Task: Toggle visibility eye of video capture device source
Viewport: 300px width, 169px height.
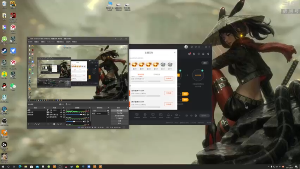Action: [x=61, y=115]
